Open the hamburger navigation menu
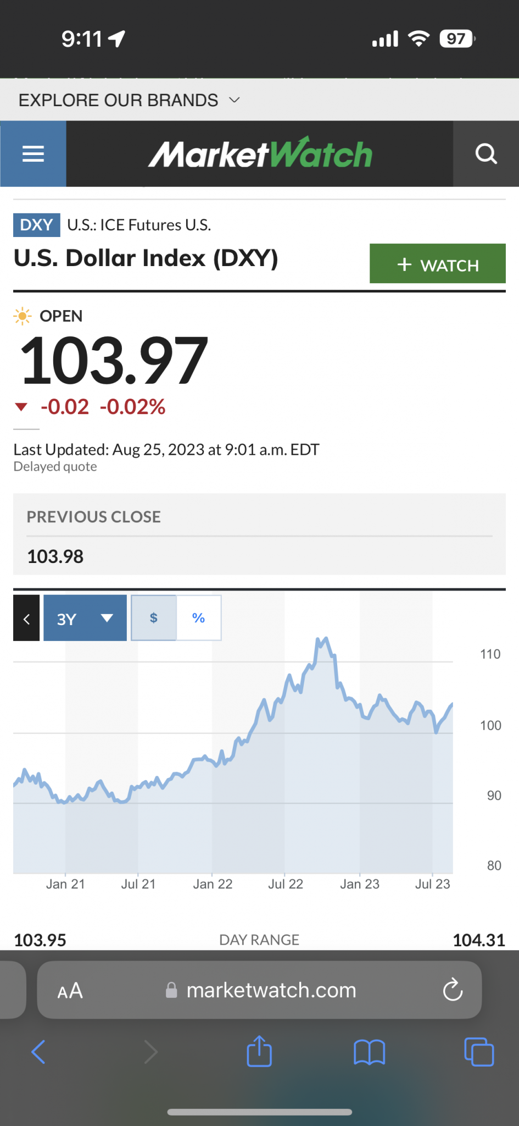Screen dimensions: 519x1126 pos(33,154)
